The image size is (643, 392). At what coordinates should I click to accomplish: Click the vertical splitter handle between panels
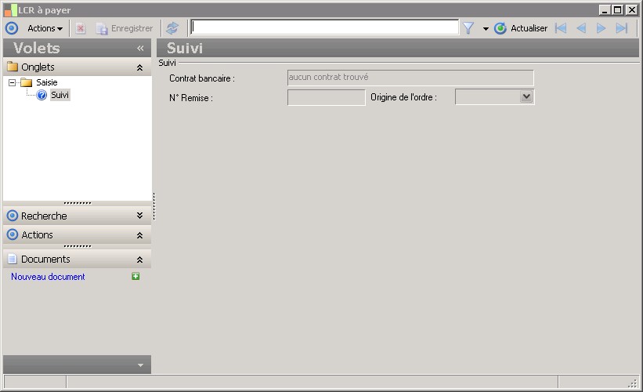tap(154, 206)
